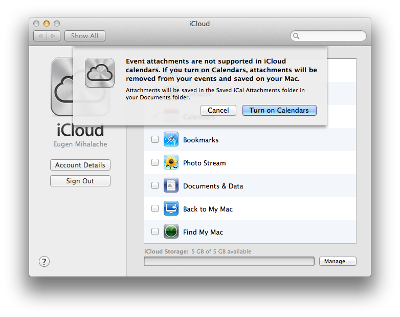Select the Photo Stream label
This screenshot has width=400, height=317.
[x=204, y=163]
